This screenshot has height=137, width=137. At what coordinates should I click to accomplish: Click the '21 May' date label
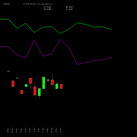pyautogui.click(x=56, y=130)
